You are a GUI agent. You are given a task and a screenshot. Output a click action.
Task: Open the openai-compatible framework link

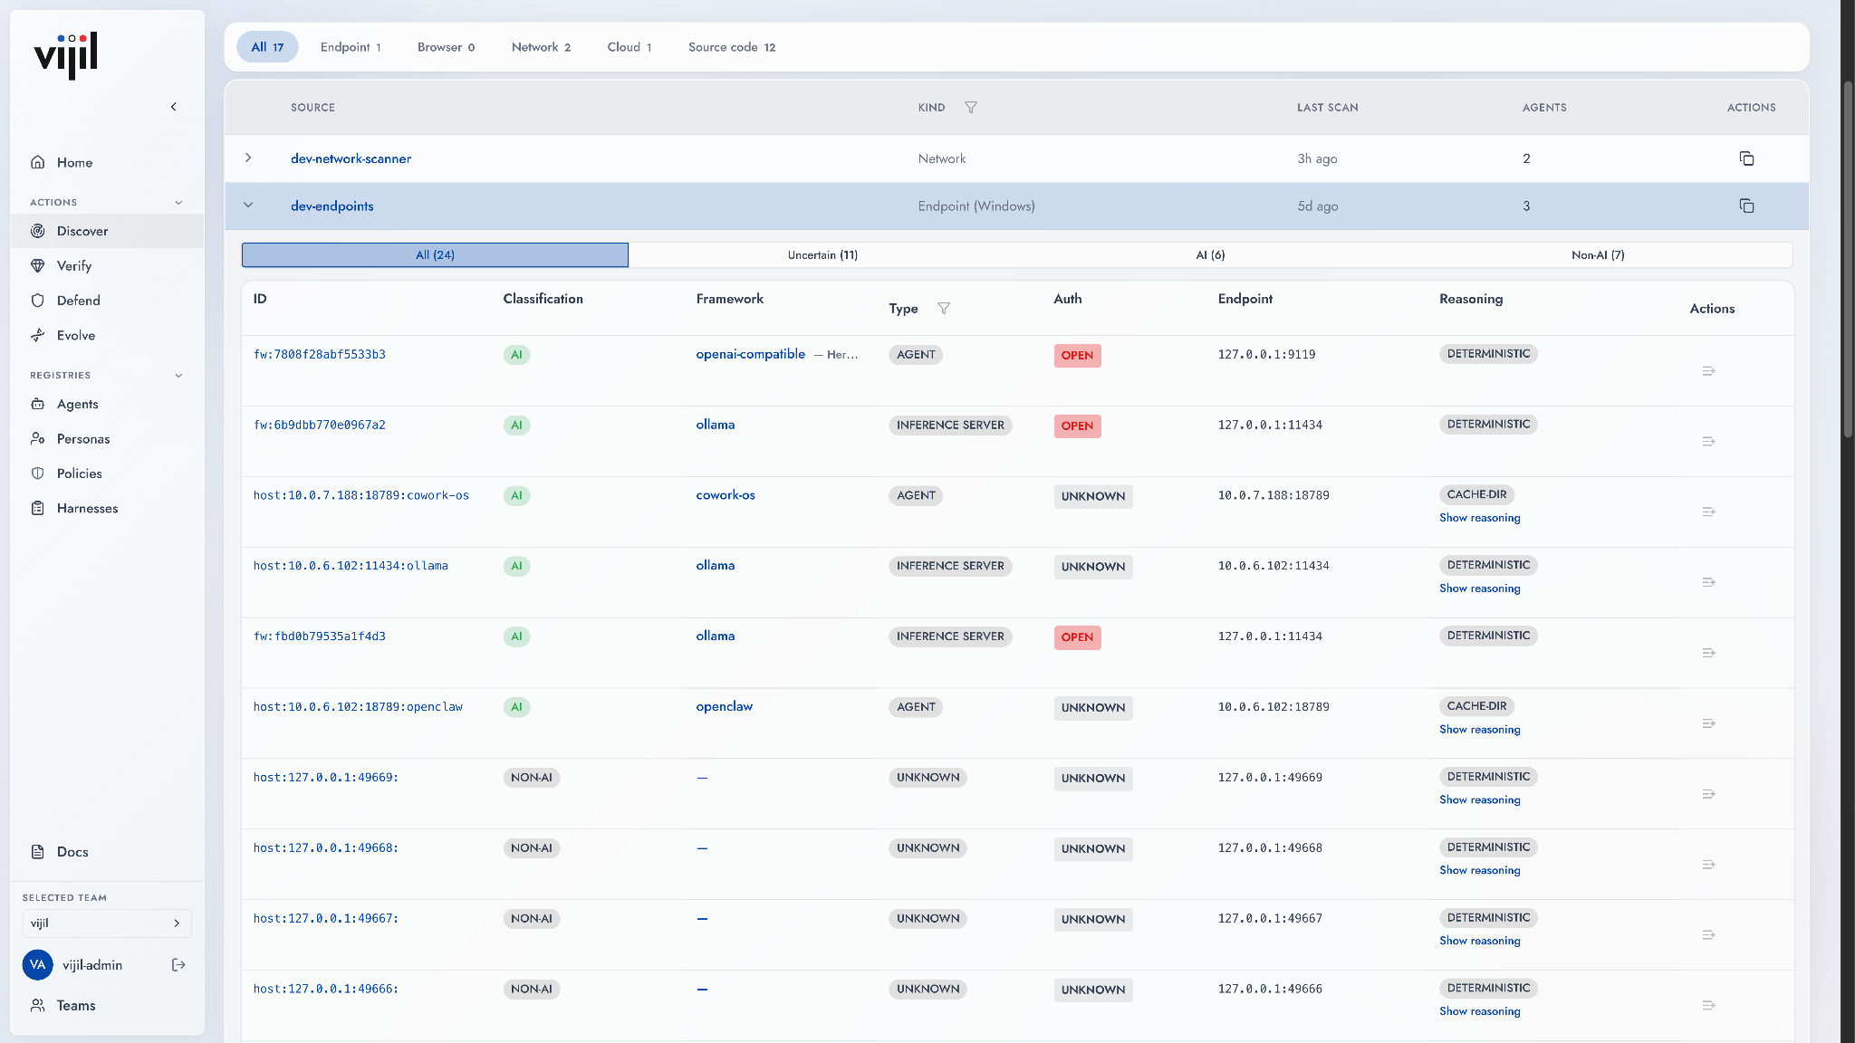point(750,354)
